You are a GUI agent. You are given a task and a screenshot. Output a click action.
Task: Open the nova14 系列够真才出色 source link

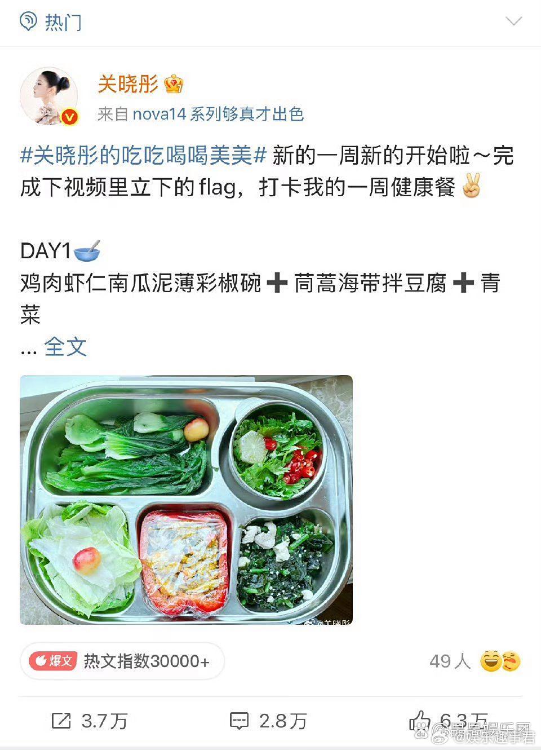tap(218, 114)
